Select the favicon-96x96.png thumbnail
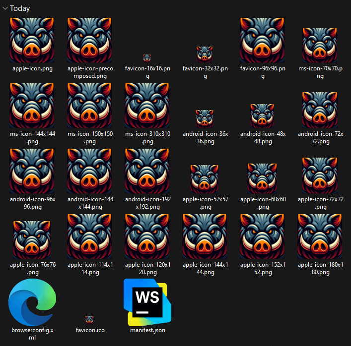Screen dimensions: 351x346 (x=262, y=41)
